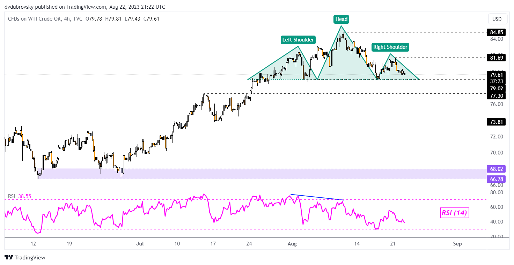
Task: Click the Aug date axis label
Action: click(x=292, y=243)
